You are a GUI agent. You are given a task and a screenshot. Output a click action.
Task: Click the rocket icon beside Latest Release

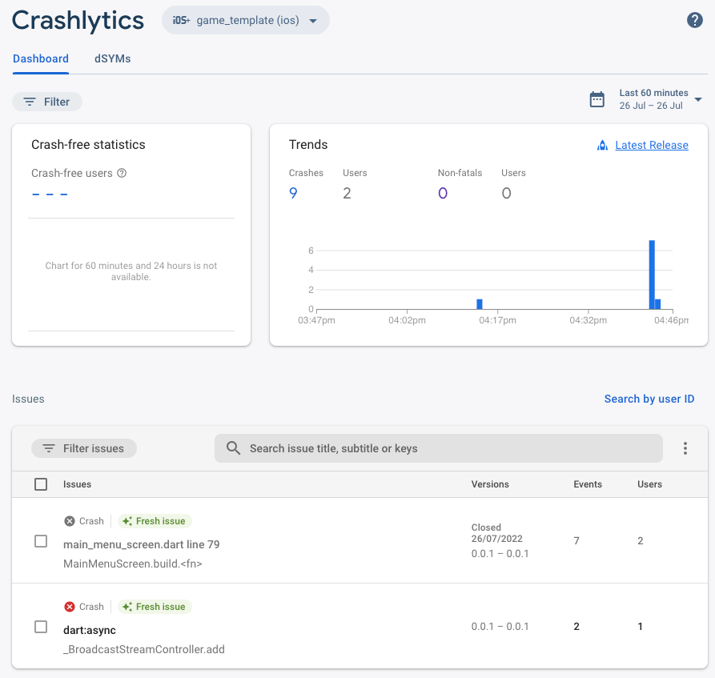click(x=602, y=146)
